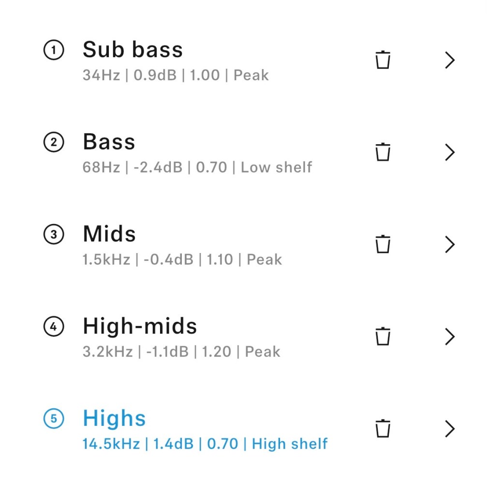Expand High-mids band details chevron

(x=450, y=336)
